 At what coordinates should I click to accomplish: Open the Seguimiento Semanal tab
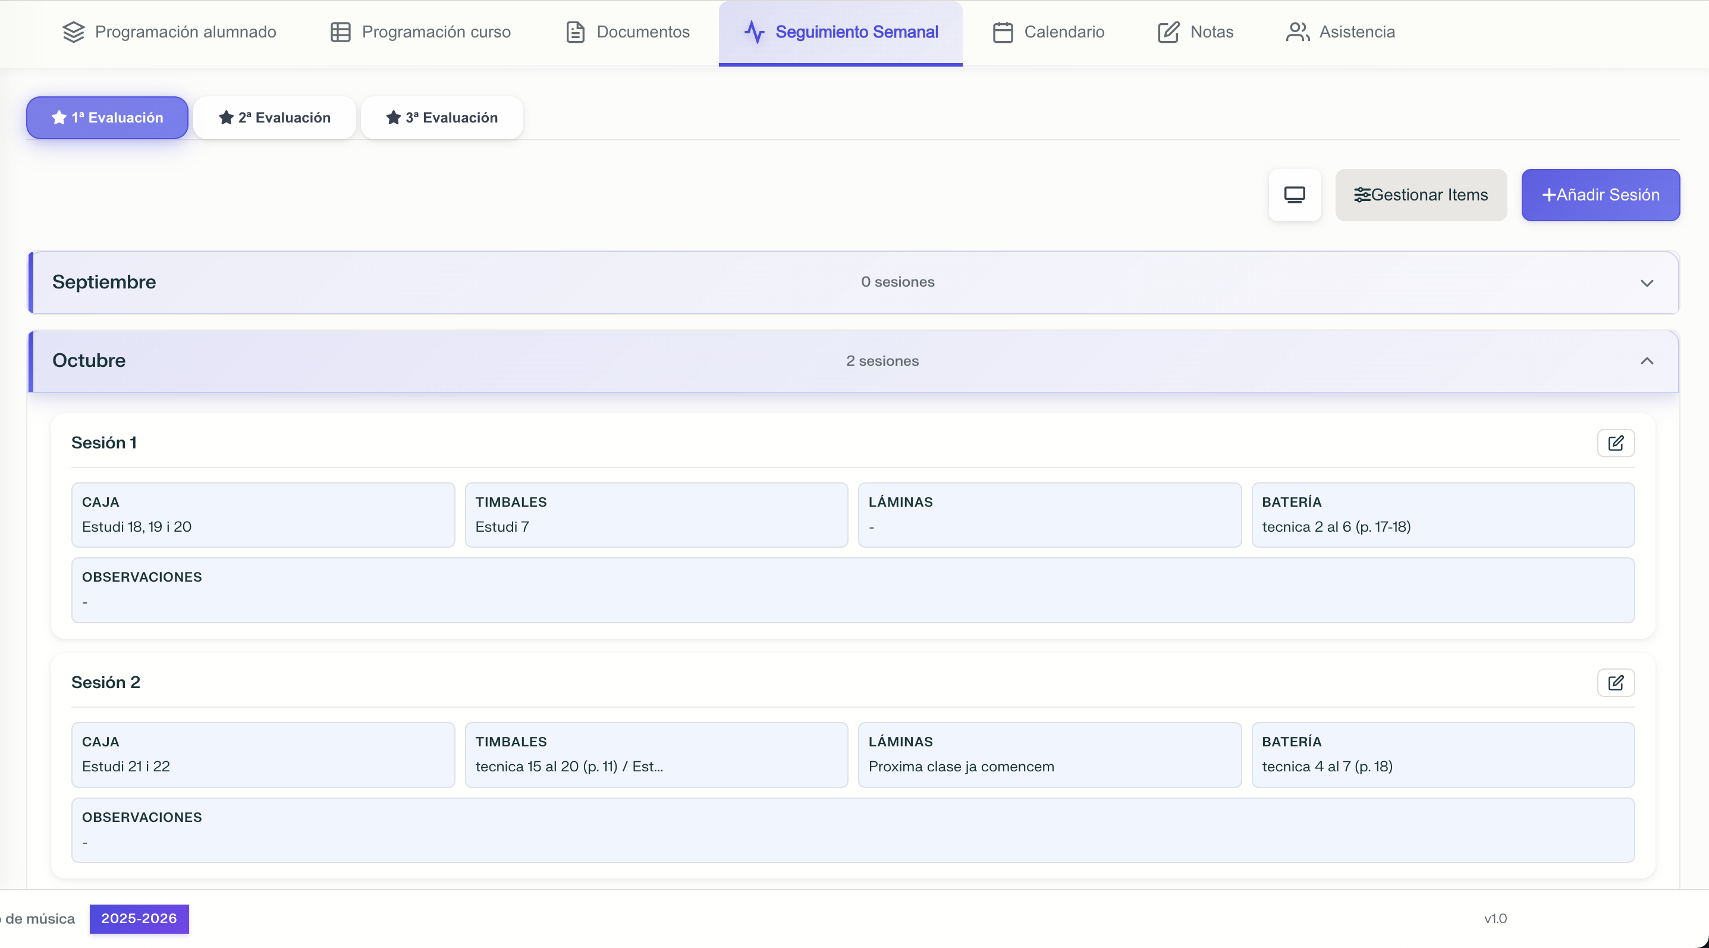click(841, 32)
